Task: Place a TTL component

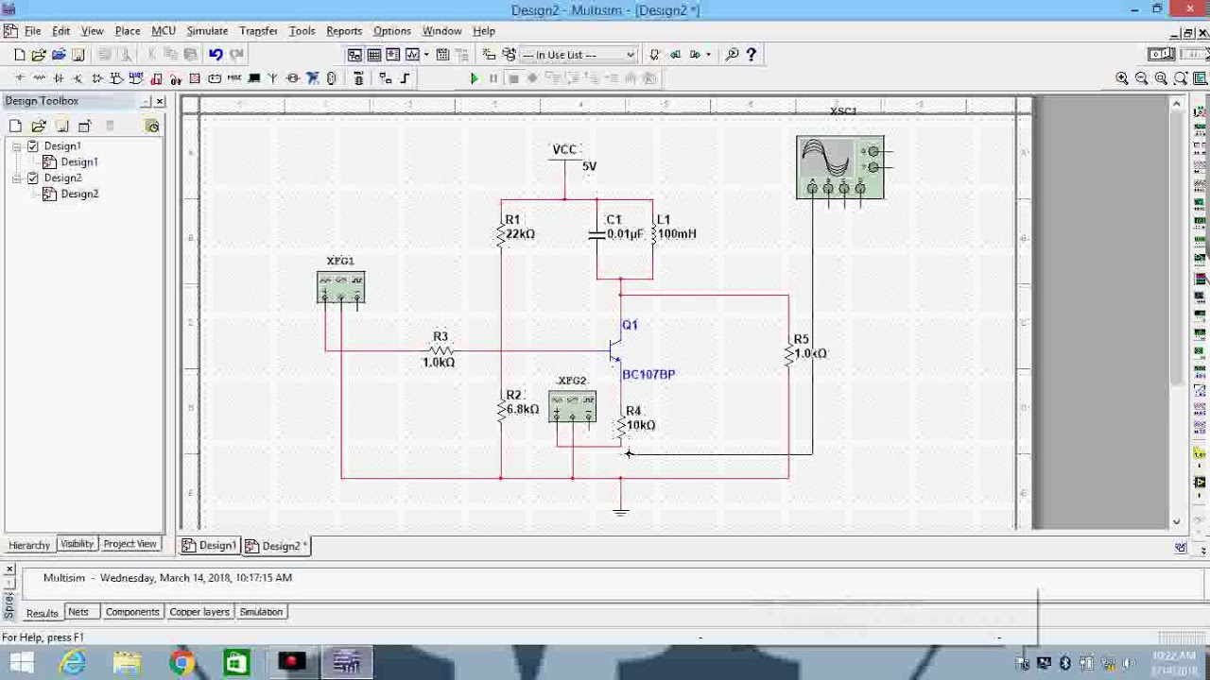Action: [x=116, y=78]
